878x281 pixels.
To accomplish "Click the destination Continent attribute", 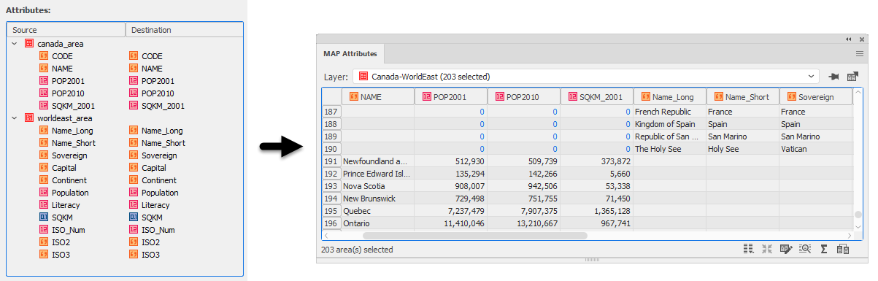I will [x=159, y=180].
